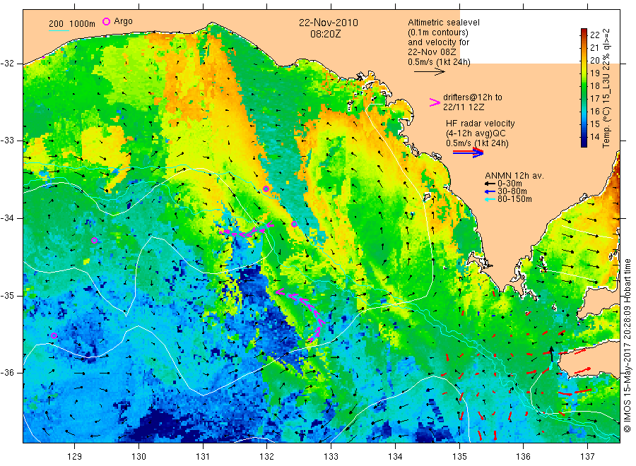Click the red and blue HF radar arrow
This screenshot has height=466, width=636.
468,153
